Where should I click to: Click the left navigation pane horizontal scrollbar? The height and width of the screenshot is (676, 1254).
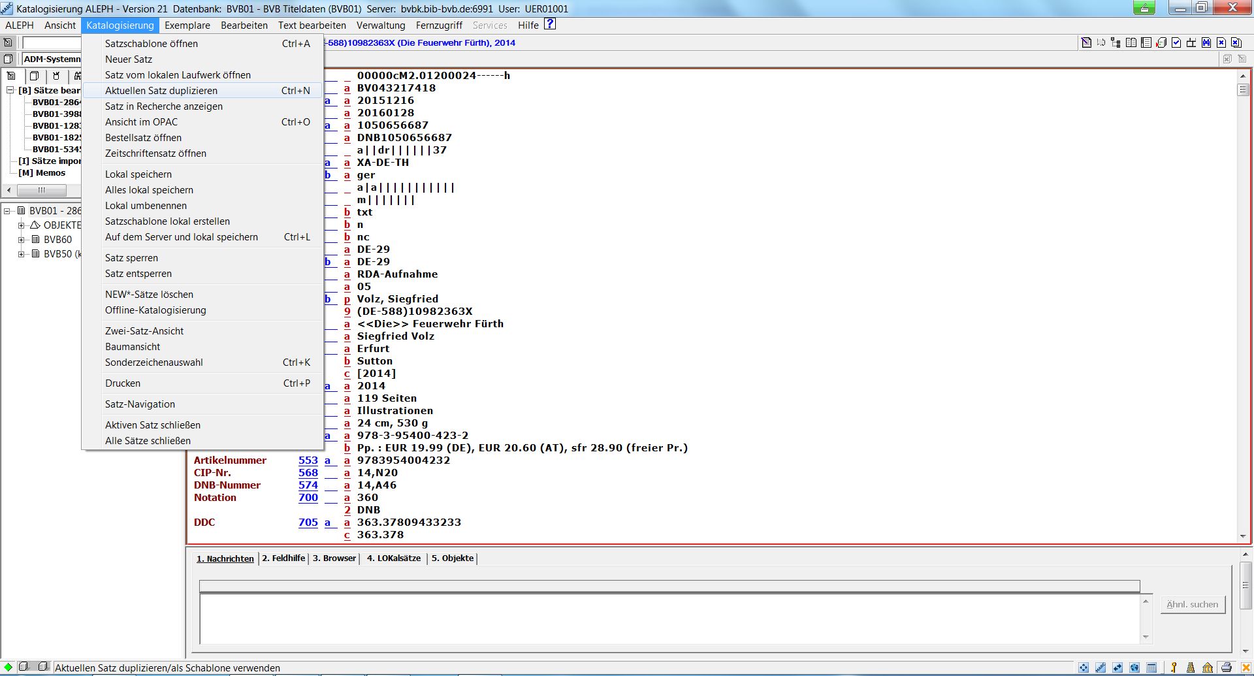41,191
